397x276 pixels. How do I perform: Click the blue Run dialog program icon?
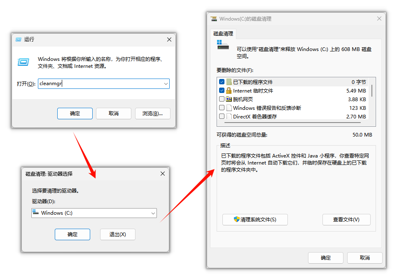click(x=23, y=62)
